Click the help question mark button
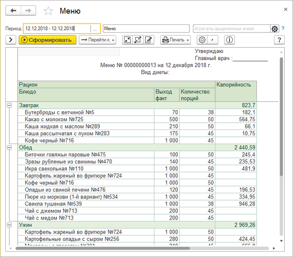Viewport: 293px width, 257px height. [279, 40]
